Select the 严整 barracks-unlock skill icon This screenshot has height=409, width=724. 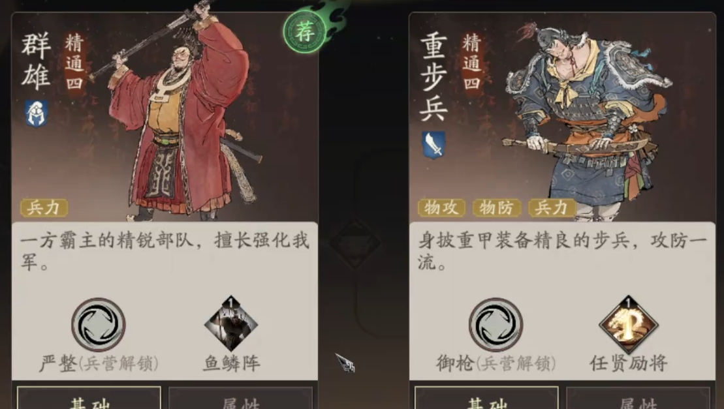[99, 325]
